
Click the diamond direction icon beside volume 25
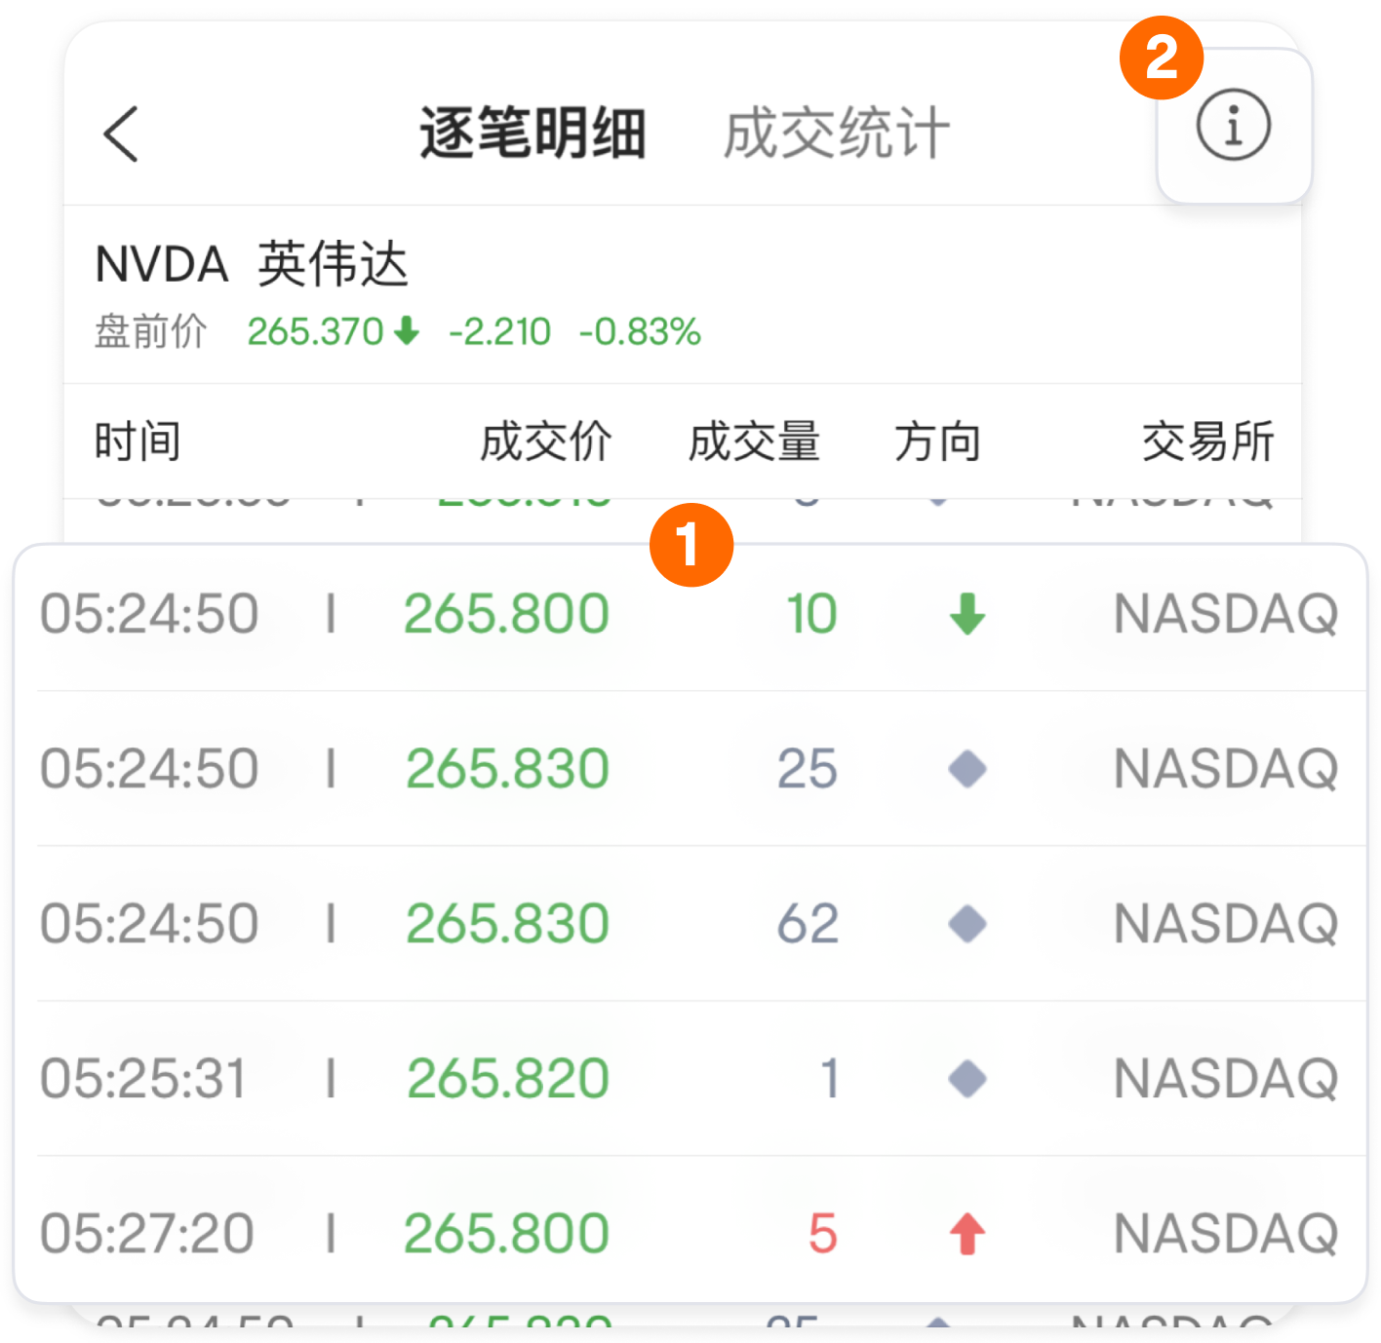(966, 769)
